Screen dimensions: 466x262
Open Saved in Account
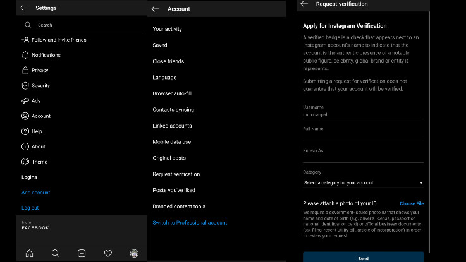tap(160, 45)
